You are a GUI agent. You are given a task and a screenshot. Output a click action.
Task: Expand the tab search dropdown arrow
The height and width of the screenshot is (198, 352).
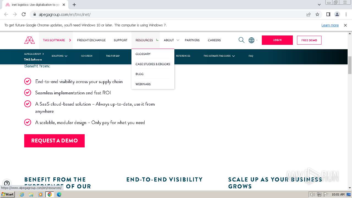click(319, 5)
